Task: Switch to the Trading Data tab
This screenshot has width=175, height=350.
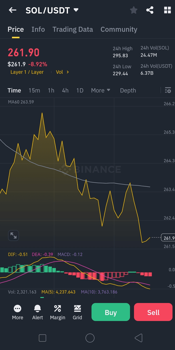Action: [72, 29]
